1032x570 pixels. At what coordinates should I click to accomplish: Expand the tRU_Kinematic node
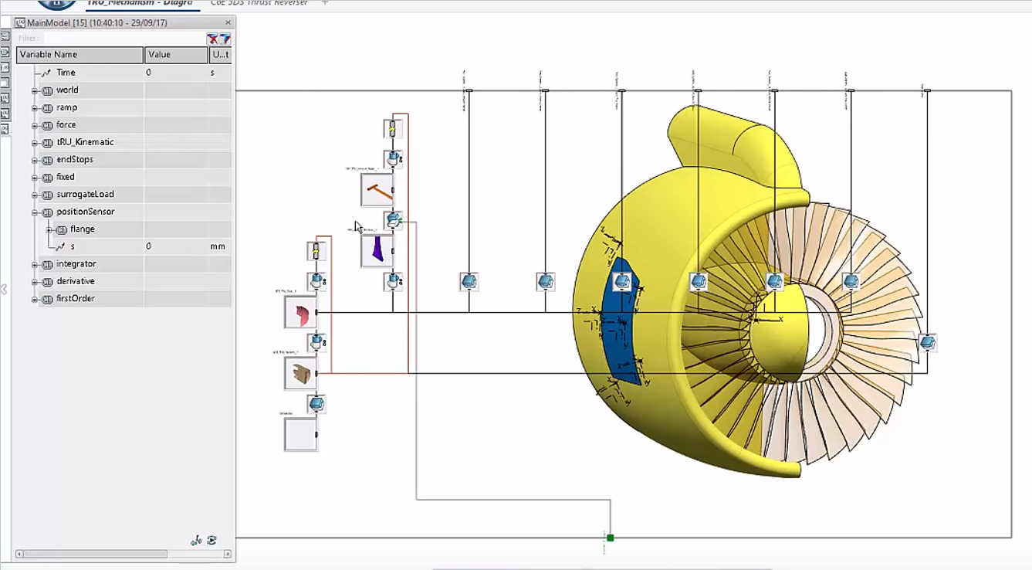pos(35,142)
